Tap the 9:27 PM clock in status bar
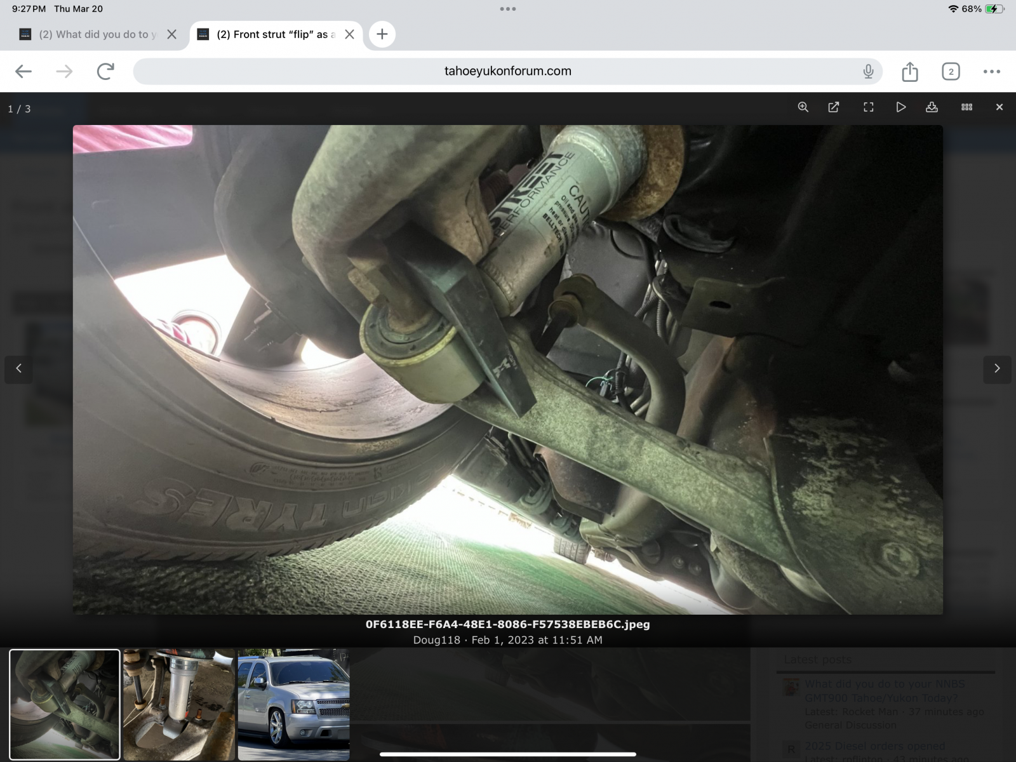The width and height of the screenshot is (1016, 762). (x=29, y=9)
